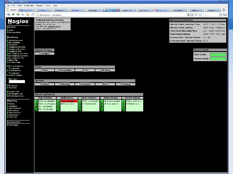Open Network Outages in the sidebar

[x=15, y=75]
